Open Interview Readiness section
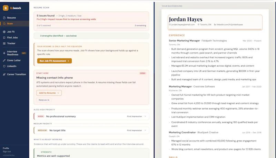The image size is (276, 158). [x=14, y=53]
